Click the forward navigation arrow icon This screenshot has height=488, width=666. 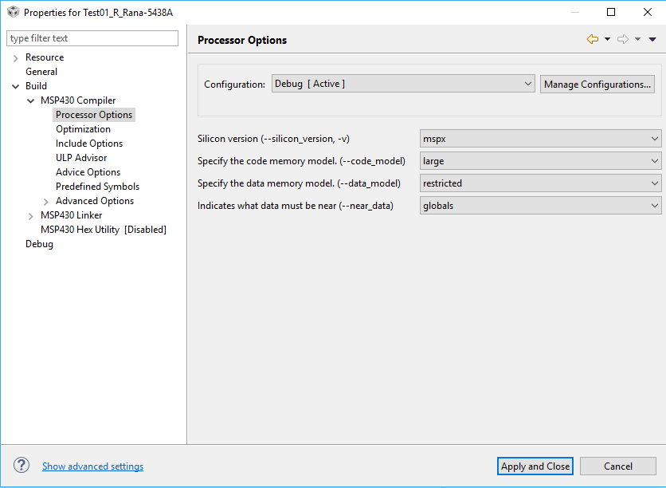pyautogui.click(x=623, y=39)
